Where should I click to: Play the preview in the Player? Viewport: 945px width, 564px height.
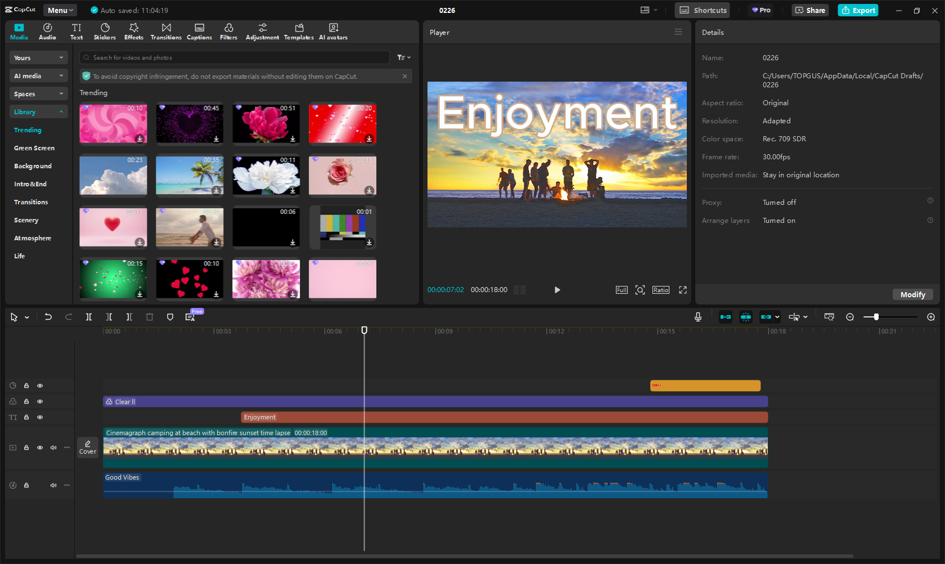[557, 290]
